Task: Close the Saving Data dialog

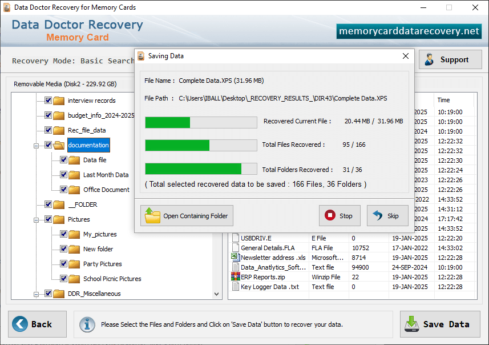Action: pyautogui.click(x=406, y=56)
